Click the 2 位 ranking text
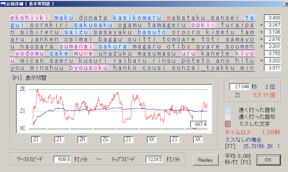The image size is (288, 172). pyautogui.click(x=270, y=87)
